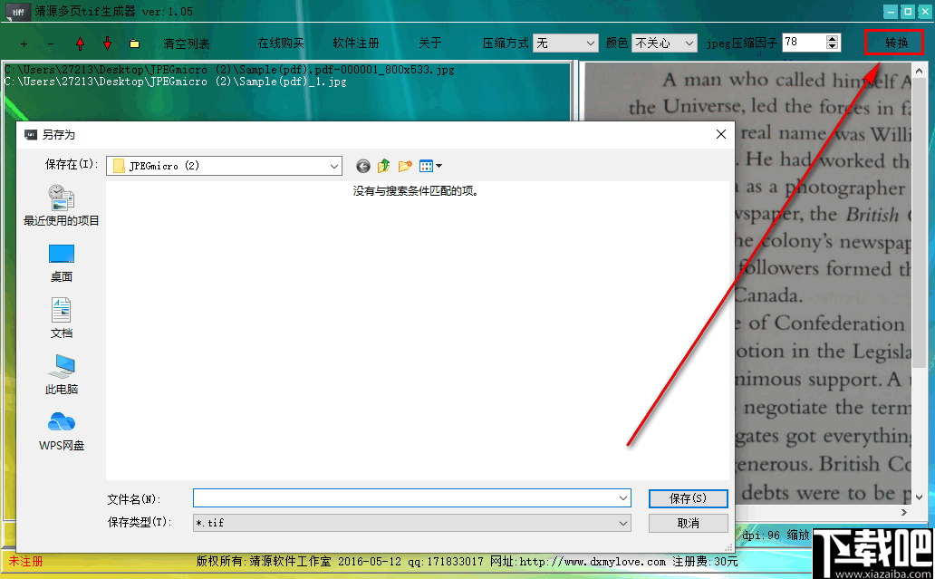The height and width of the screenshot is (579, 935).
Task: Go to 桌面 desktop location
Action: (62, 263)
